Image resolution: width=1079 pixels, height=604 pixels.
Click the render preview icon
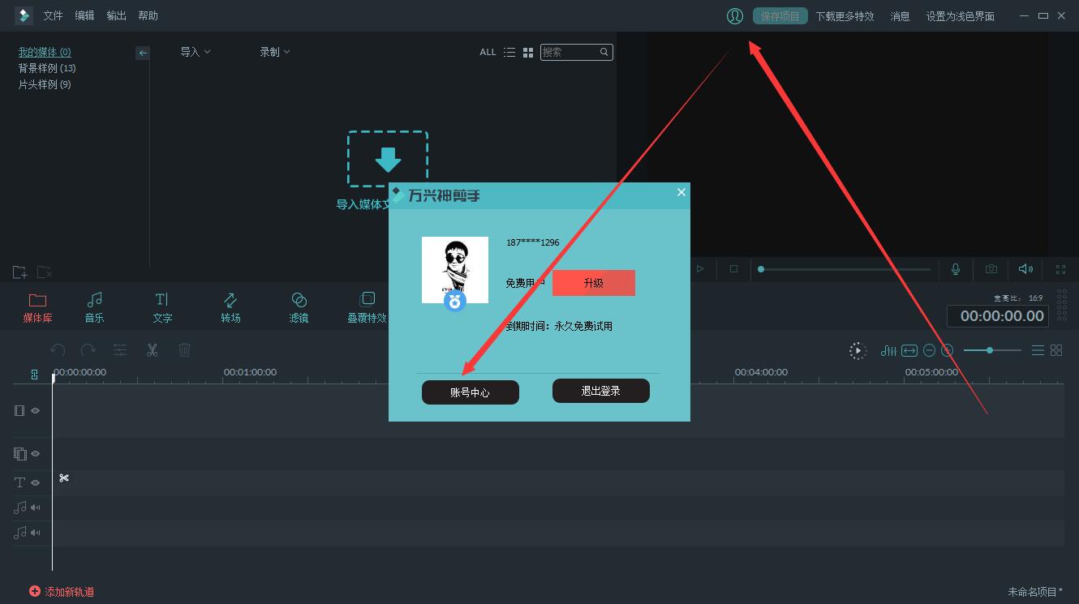[x=858, y=350]
